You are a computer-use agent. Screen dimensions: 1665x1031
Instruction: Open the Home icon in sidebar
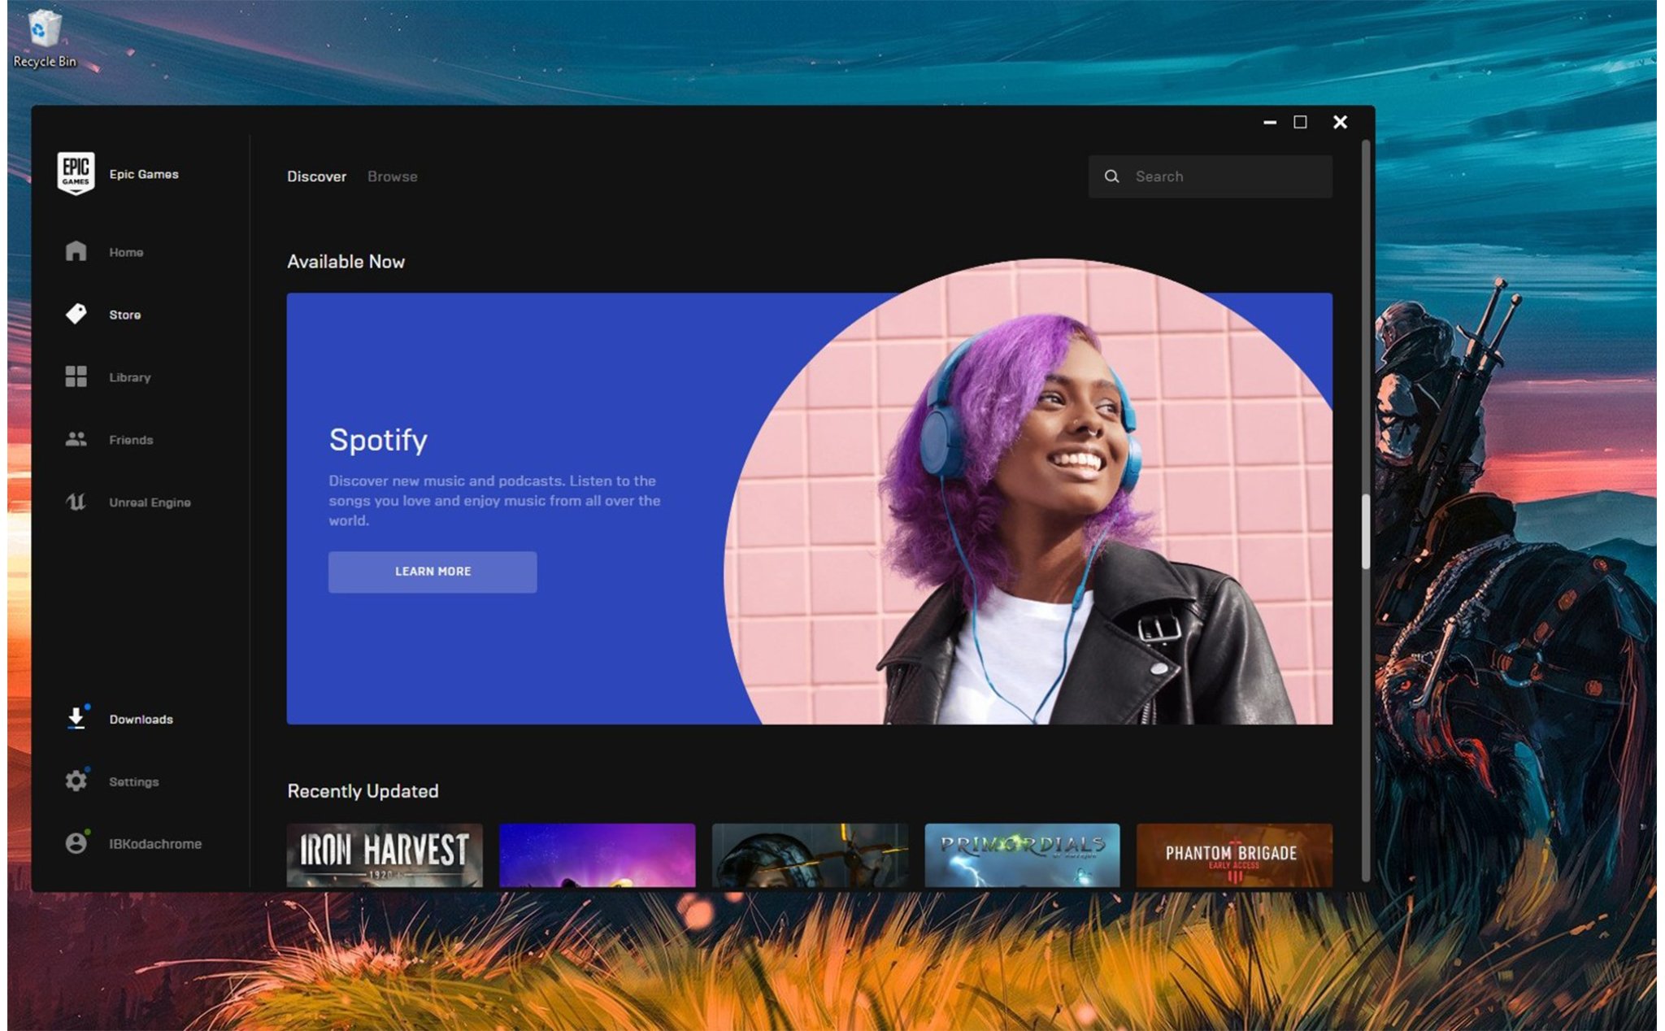76,251
